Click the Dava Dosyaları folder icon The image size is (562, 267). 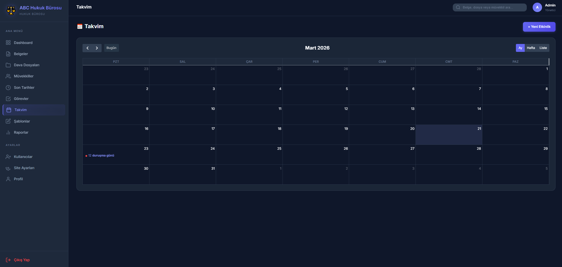point(8,65)
